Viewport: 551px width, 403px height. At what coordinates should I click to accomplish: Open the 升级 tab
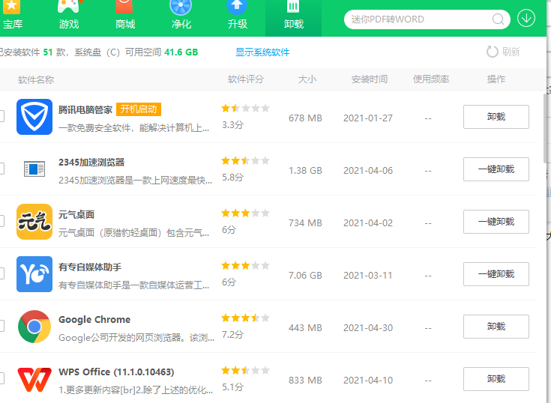click(x=238, y=16)
